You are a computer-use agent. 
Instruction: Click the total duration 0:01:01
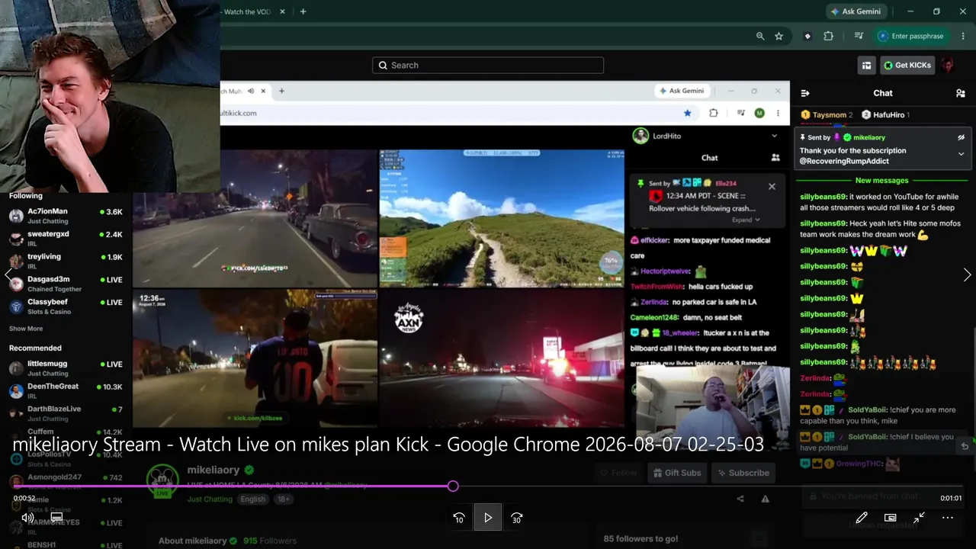pos(951,498)
